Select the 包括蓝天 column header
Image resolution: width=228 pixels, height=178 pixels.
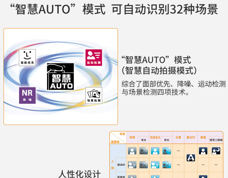click(x=155, y=137)
